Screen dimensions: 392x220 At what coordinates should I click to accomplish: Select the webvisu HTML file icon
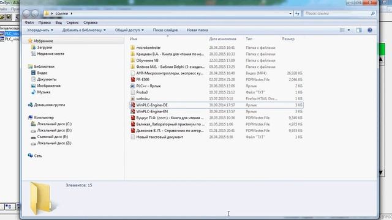(133, 99)
